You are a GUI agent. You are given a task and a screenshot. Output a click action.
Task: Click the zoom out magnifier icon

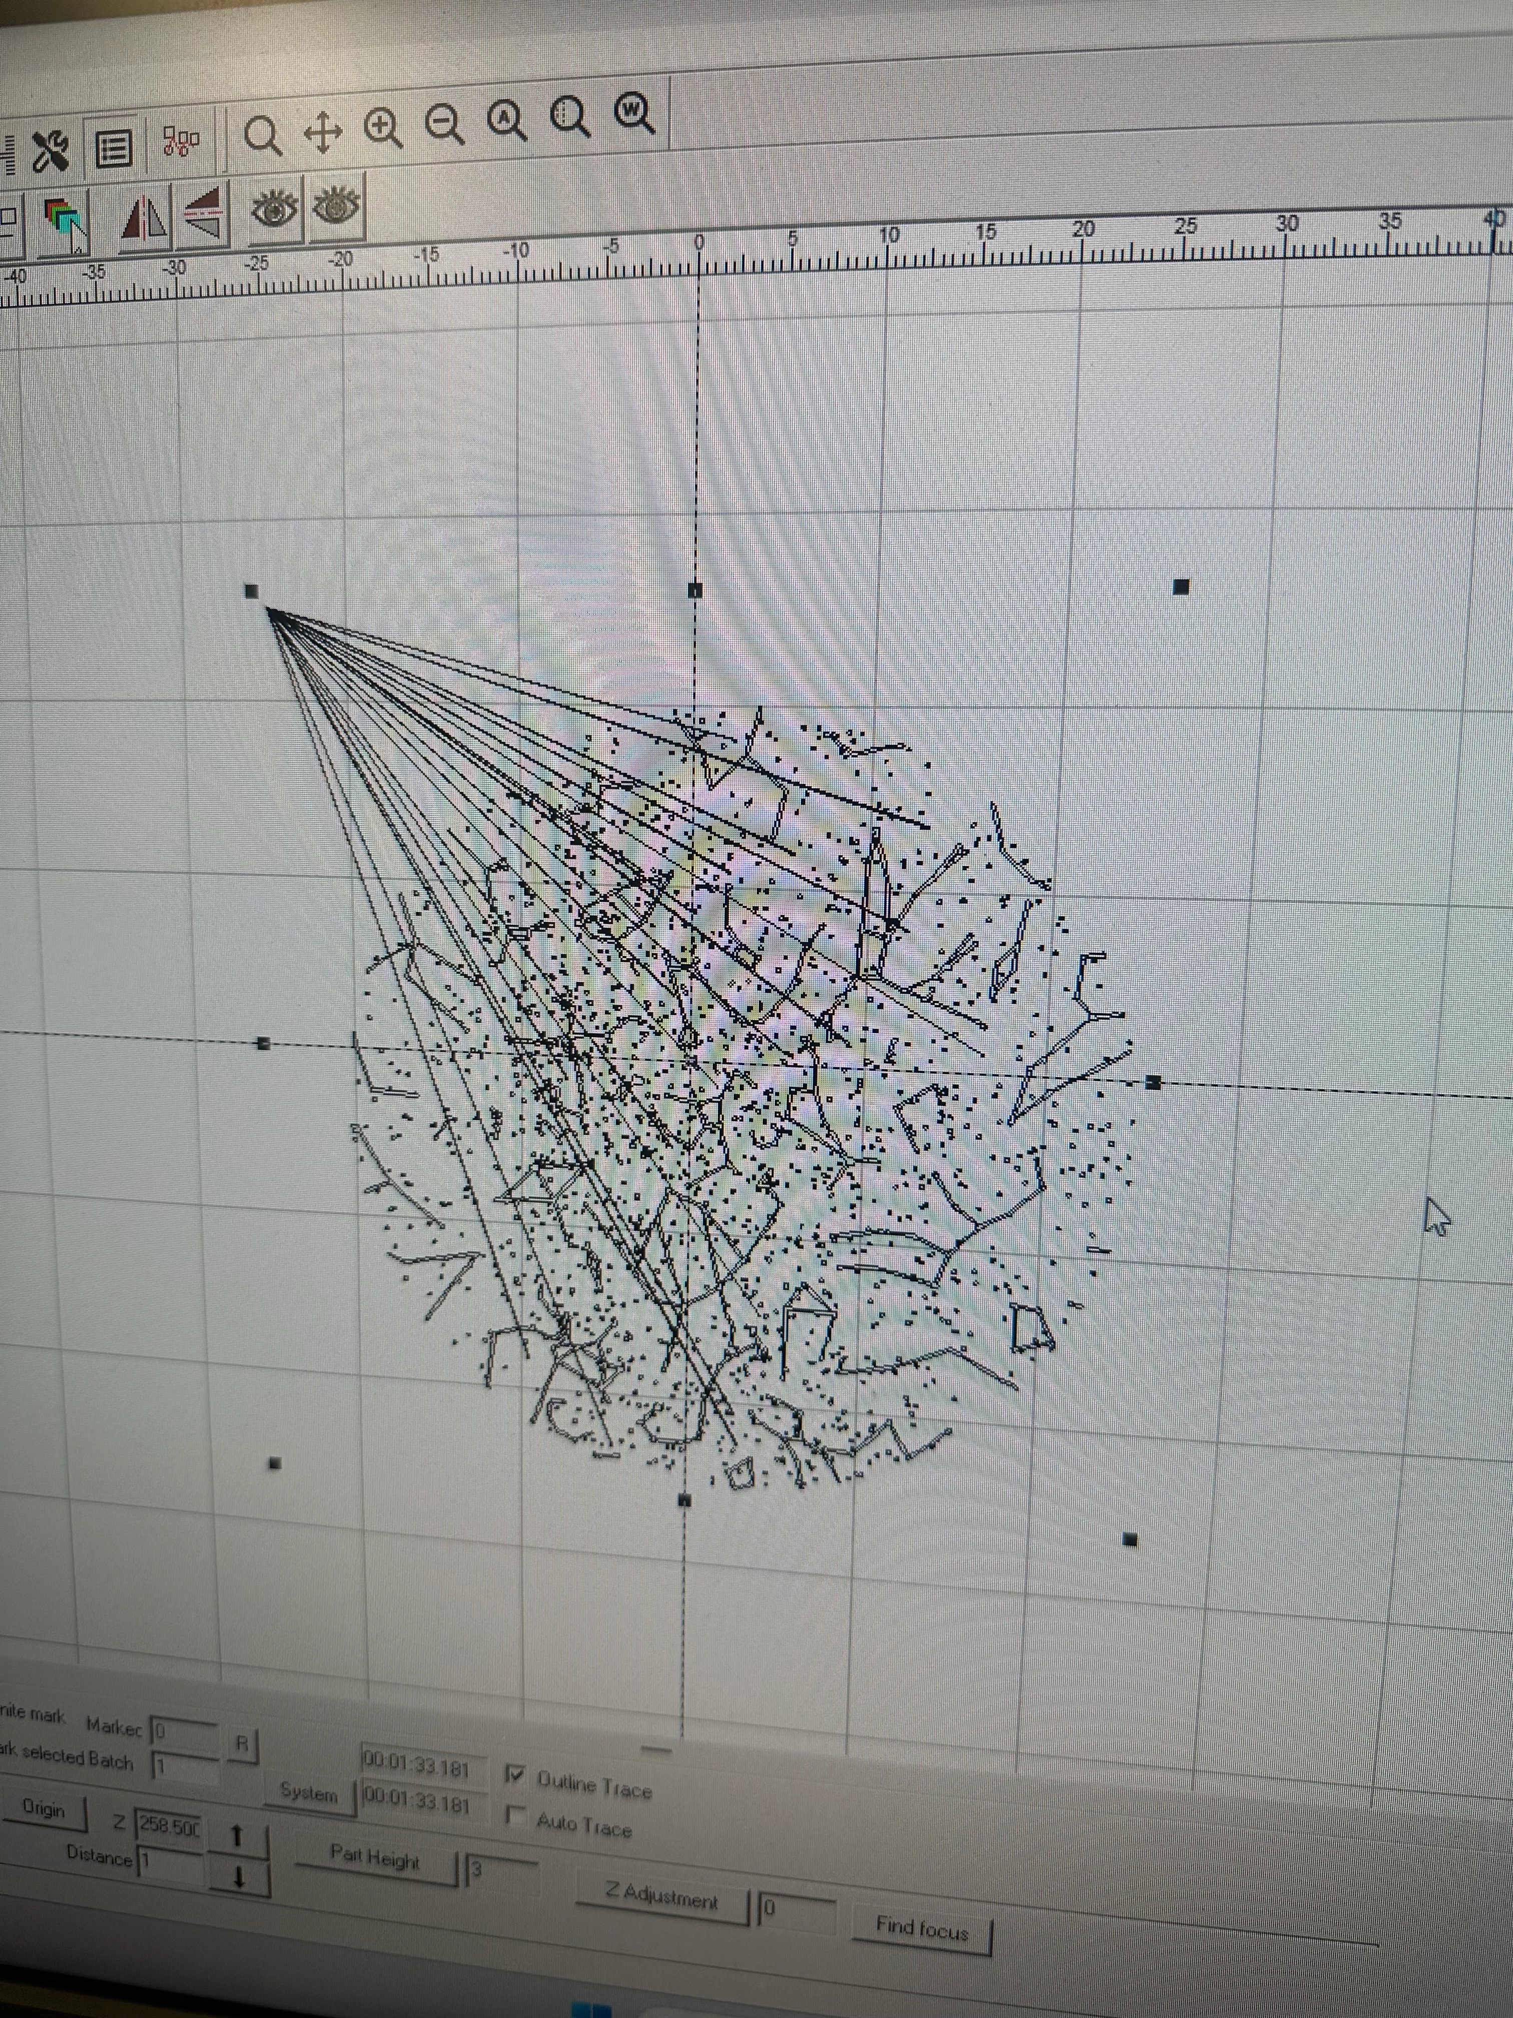click(445, 125)
